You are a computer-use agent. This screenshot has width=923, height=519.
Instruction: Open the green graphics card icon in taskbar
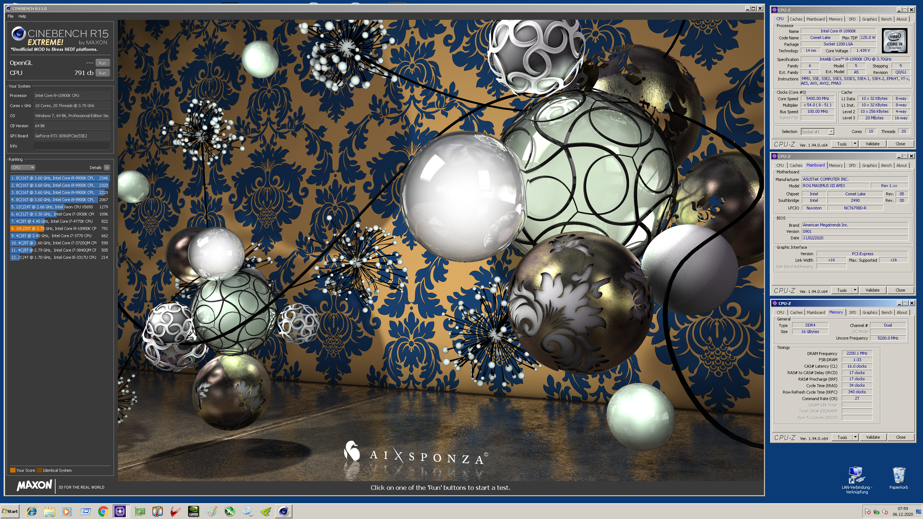[x=140, y=511]
